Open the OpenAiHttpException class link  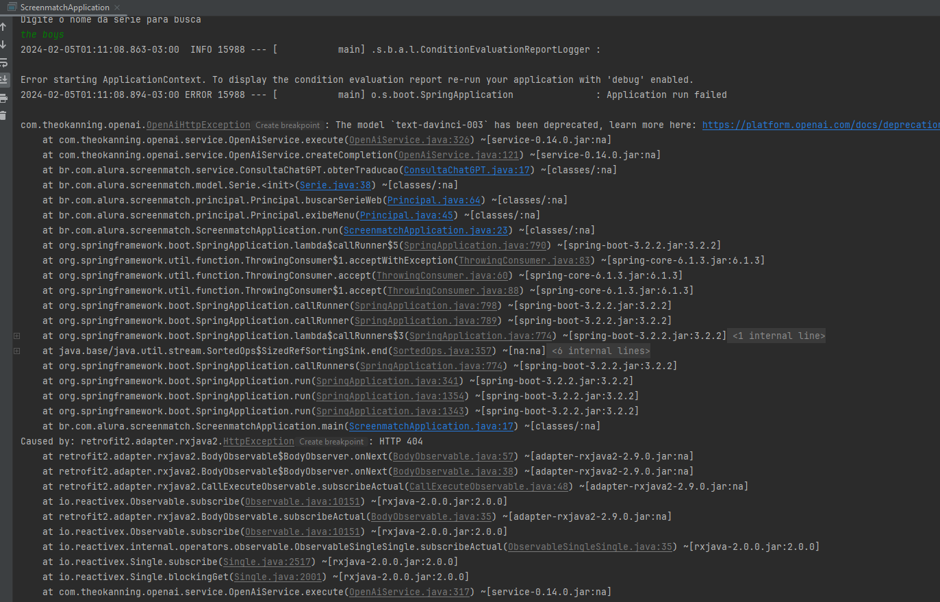click(x=199, y=125)
